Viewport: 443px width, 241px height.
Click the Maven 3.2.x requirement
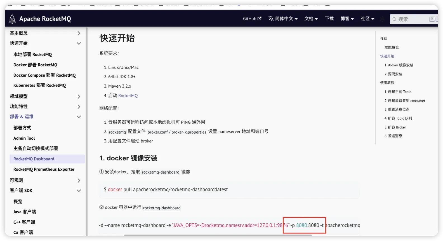pyautogui.click(x=120, y=86)
